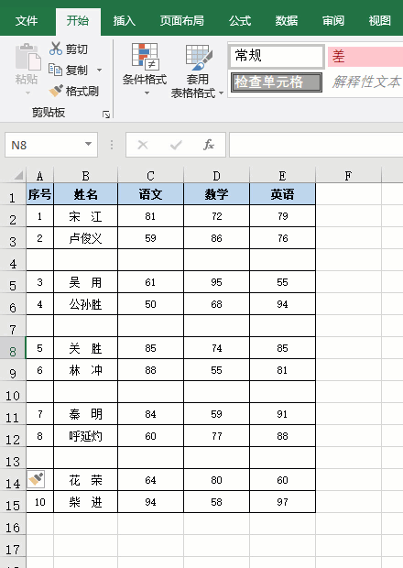
Task: Select column F header
Action: coord(348,176)
